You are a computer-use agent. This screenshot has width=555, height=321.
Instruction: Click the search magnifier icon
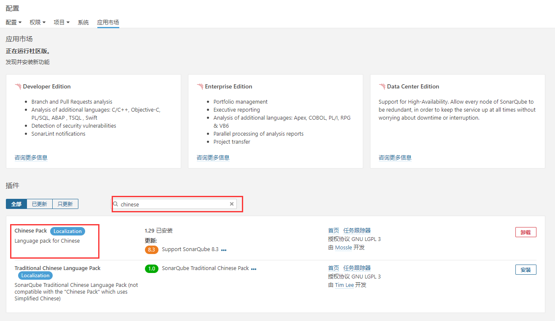coord(115,204)
